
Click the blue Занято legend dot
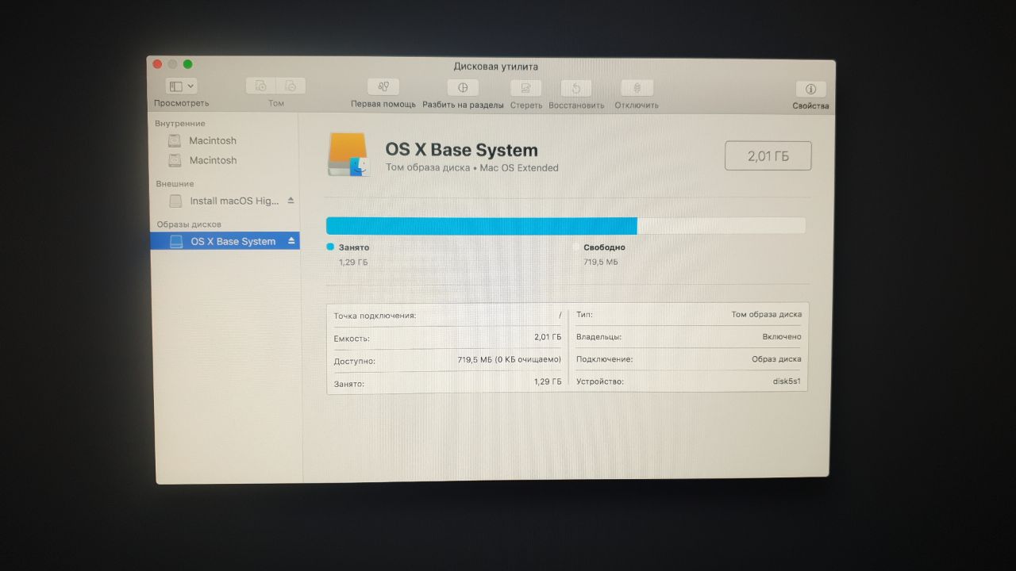(x=330, y=247)
